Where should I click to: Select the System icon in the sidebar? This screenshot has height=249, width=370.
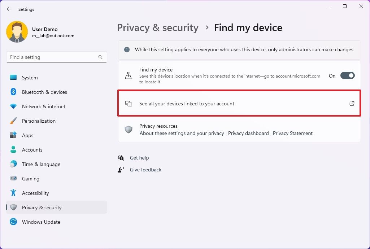pyautogui.click(x=13, y=78)
